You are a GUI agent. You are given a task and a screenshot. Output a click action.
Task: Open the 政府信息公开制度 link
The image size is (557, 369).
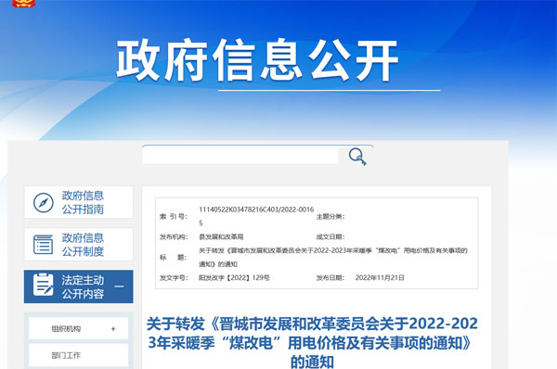79,245
